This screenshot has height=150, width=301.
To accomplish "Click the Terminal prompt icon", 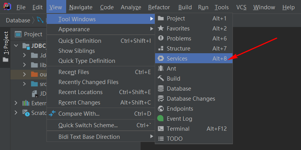I will tap(161, 128).
